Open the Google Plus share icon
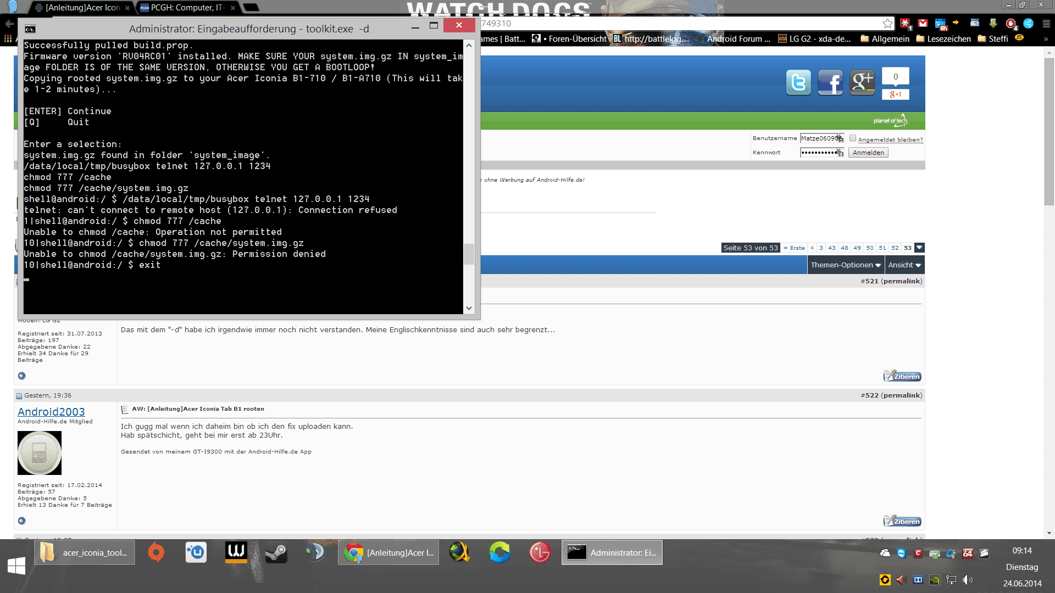The image size is (1055, 593). tap(862, 83)
